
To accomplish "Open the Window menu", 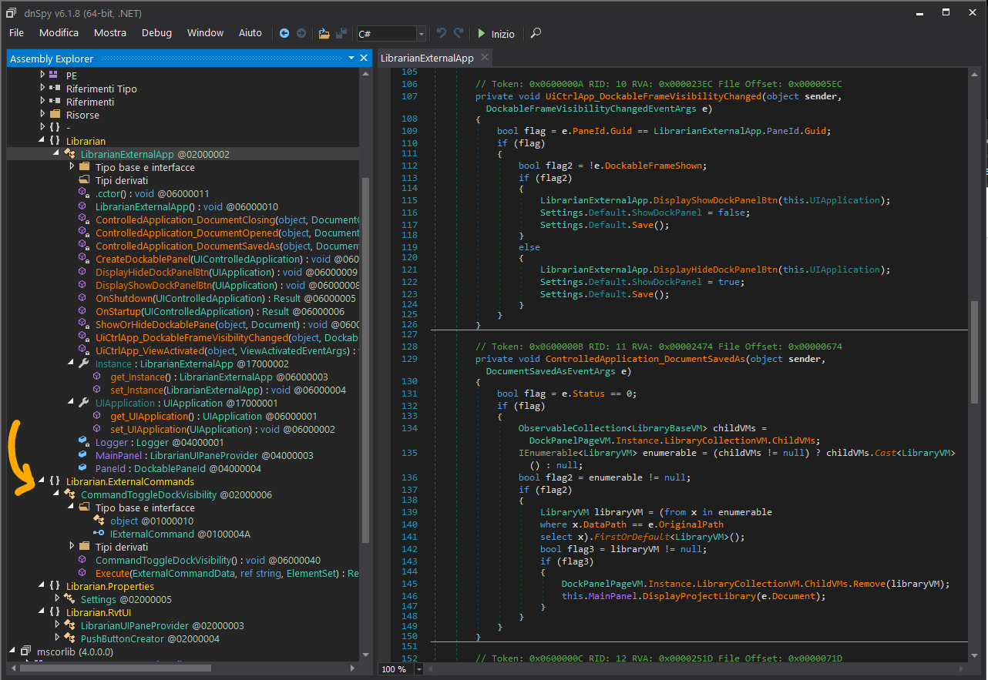I will pyautogui.click(x=205, y=33).
